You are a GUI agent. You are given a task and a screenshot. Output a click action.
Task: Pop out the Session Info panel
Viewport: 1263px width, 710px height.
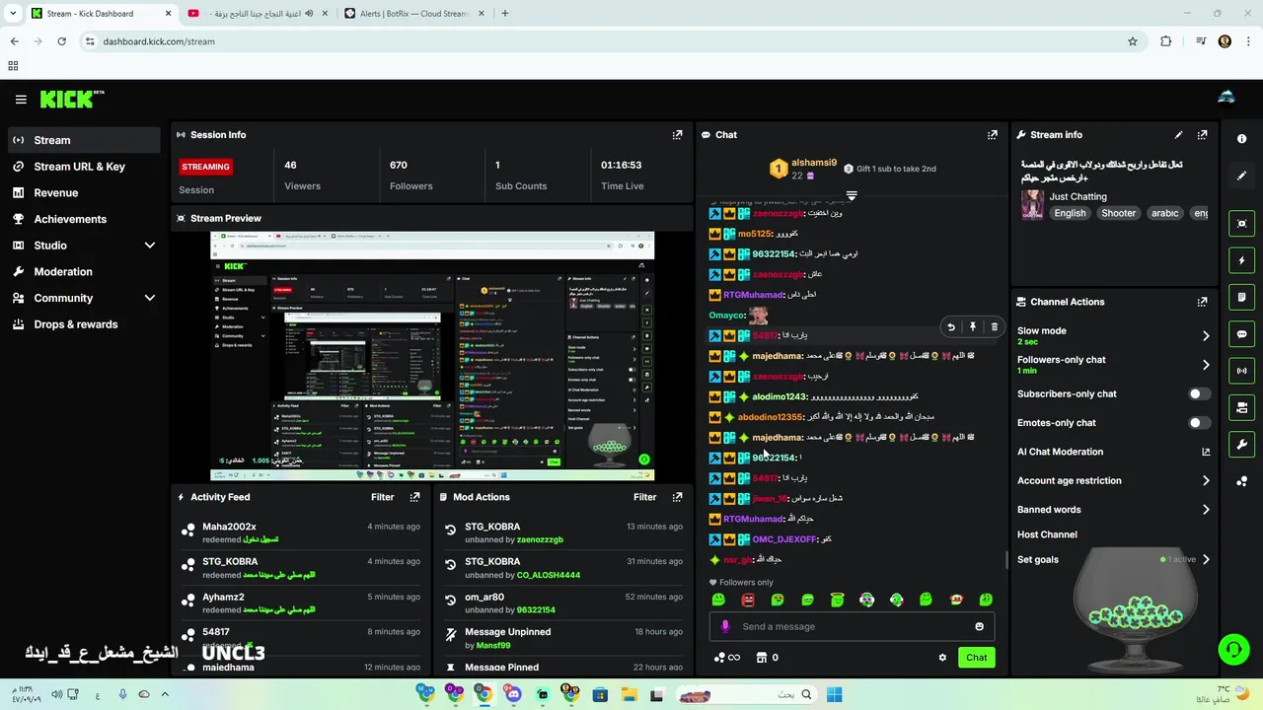[677, 135]
